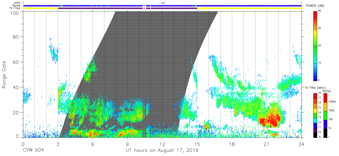
Task: Click the 100 tick on the Range Gate axis
Action: tap(15, 13)
